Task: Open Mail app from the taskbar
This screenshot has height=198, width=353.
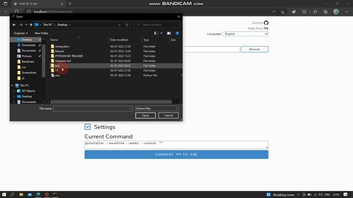Action: (30, 194)
